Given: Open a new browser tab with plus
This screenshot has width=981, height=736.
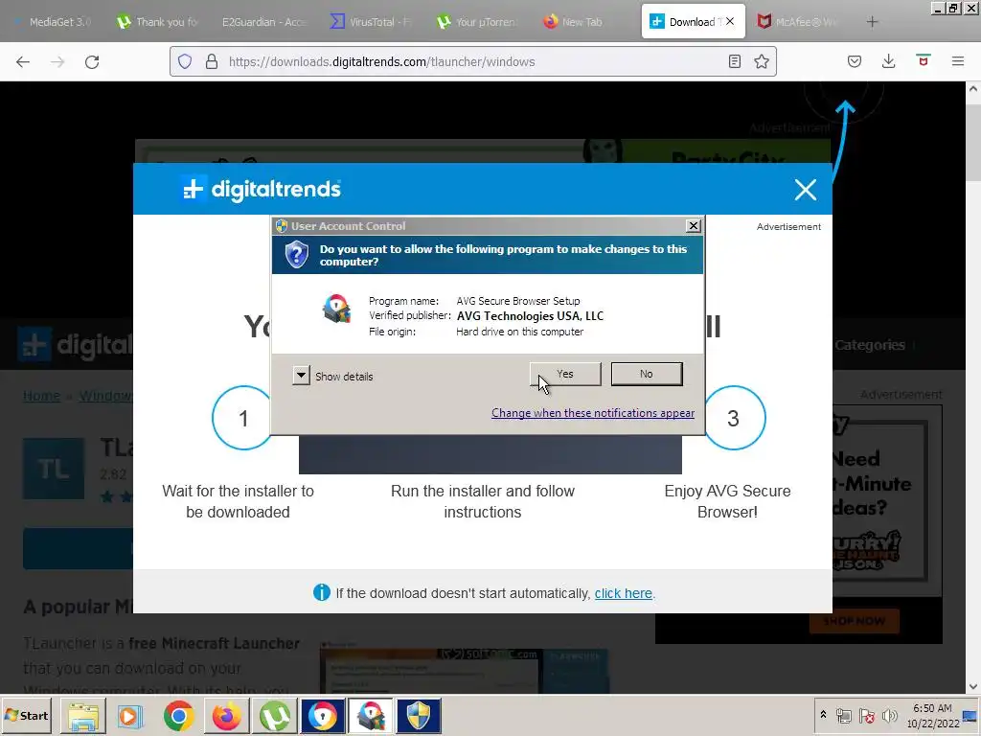Looking at the screenshot, I should coord(872,22).
